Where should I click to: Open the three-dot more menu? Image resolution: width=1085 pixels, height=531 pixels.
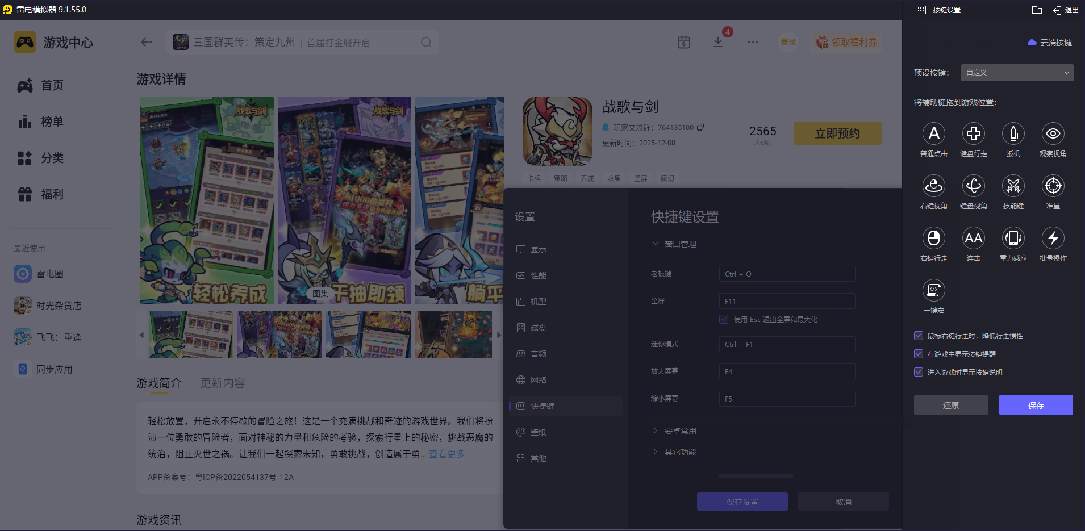[x=753, y=42]
